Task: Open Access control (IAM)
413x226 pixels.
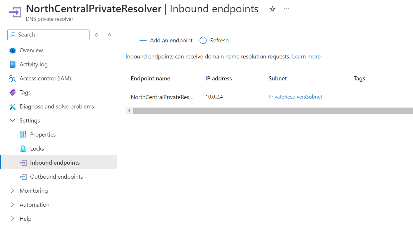Action: pos(45,78)
